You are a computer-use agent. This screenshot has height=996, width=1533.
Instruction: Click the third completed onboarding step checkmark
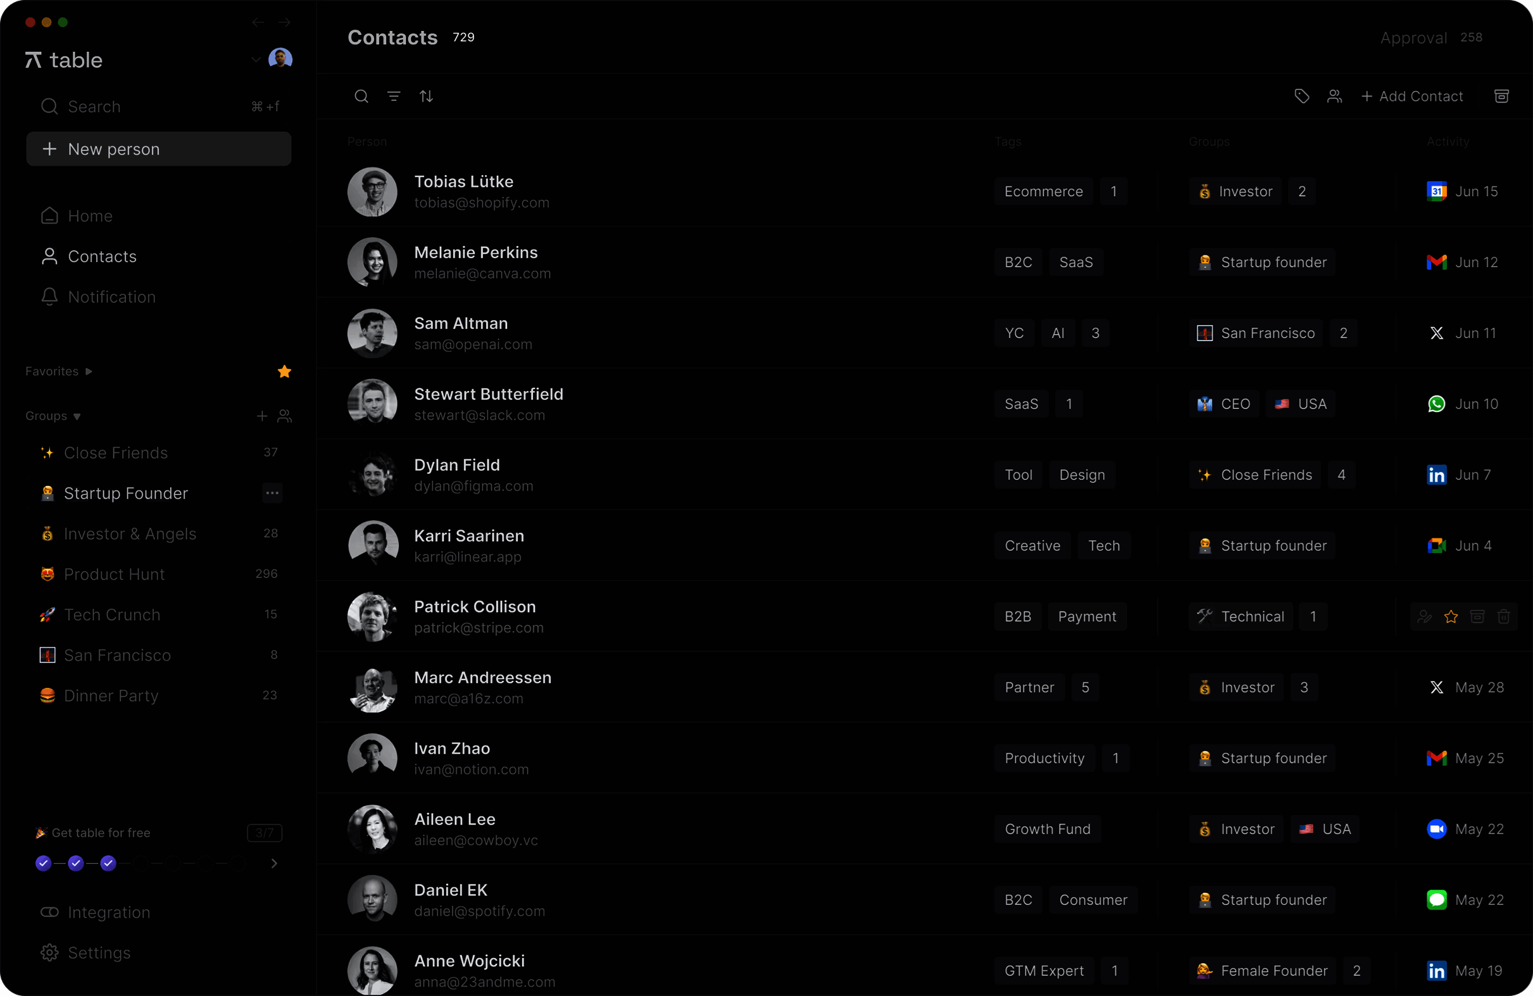pyautogui.click(x=108, y=863)
